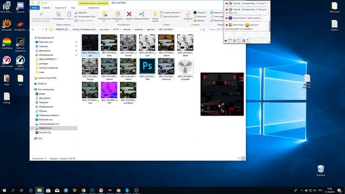Screen dimensions: 345x194
Task: Switch to the Home (Главная) ribbon tab
Action: [46, 8]
